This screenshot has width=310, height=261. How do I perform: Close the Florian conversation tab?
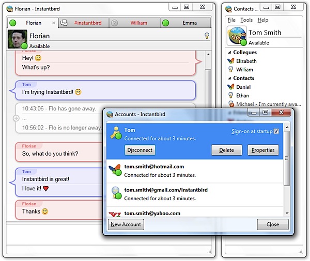53,23
